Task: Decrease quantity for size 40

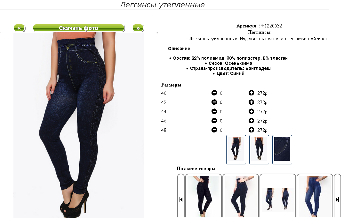Action: click(x=214, y=93)
